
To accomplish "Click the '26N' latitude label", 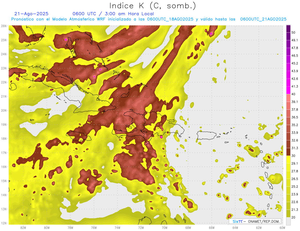I will click(x=4, y=26).
